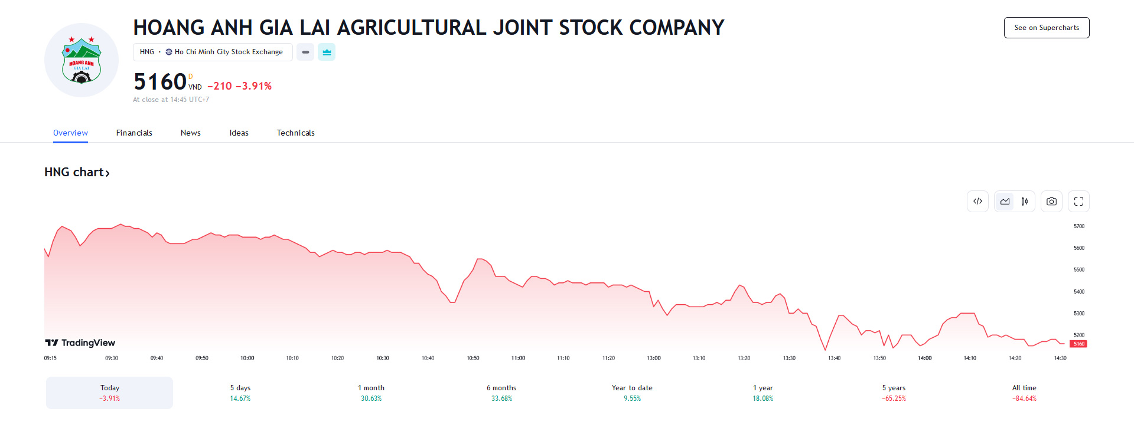Click the teal crown badge icon
Image resolution: width=1134 pixels, height=438 pixels.
tap(327, 52)
